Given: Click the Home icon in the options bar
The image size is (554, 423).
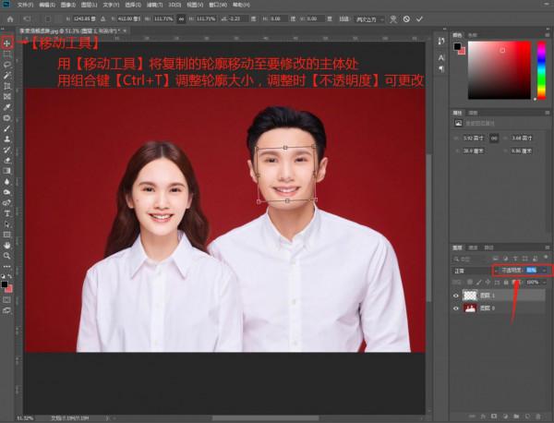Looking at the screenshot, I should [x=8, y=18].
